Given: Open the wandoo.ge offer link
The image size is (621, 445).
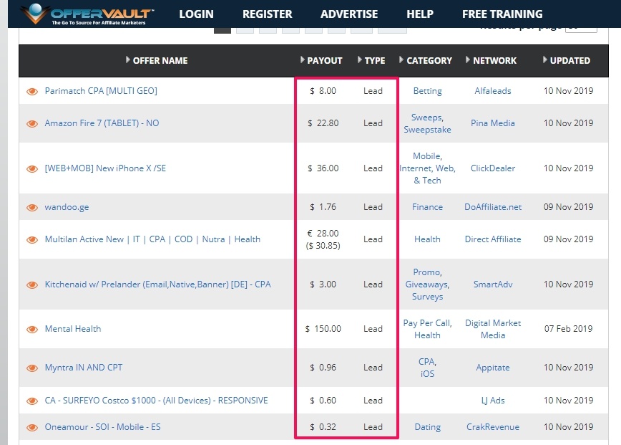Looking at the screenshot, I should pyautogui.click(x=67, y=207).
